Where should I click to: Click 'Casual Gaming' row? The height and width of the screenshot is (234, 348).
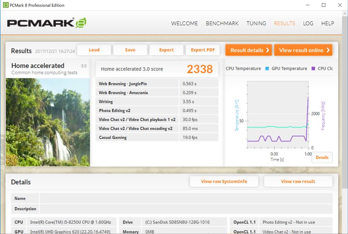click(x=157, y=137)
